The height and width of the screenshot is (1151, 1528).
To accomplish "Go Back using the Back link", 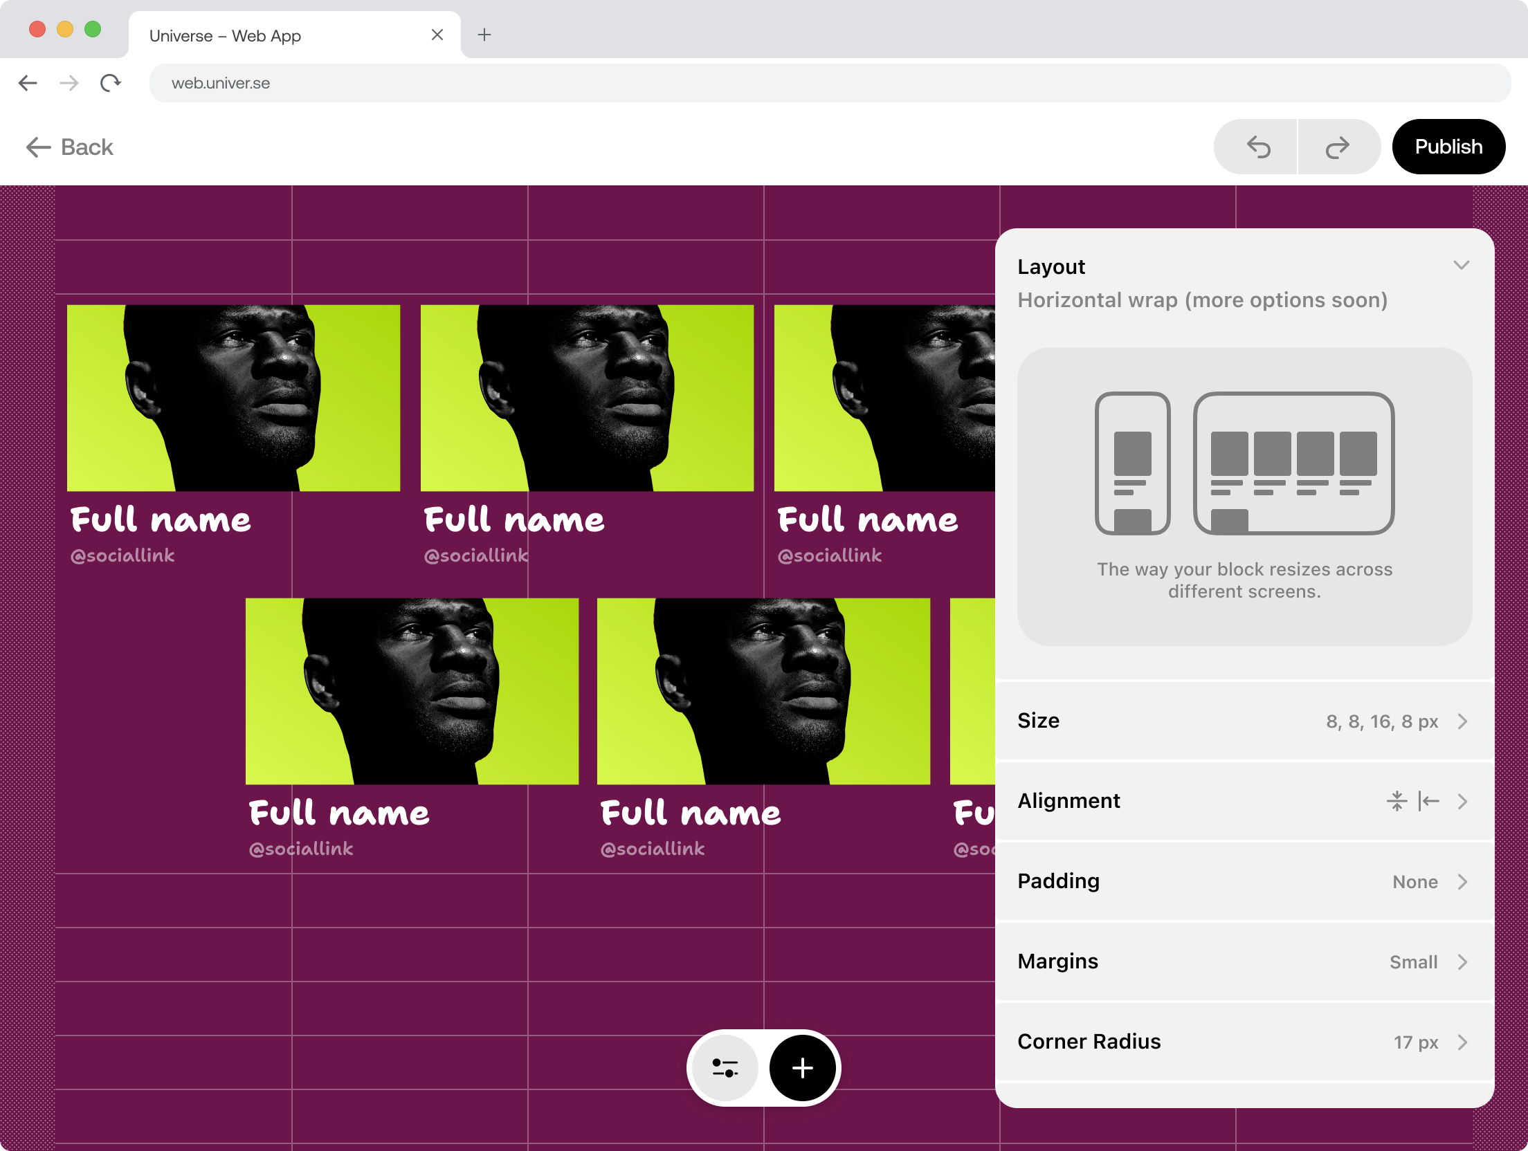I will click(70, 147).
